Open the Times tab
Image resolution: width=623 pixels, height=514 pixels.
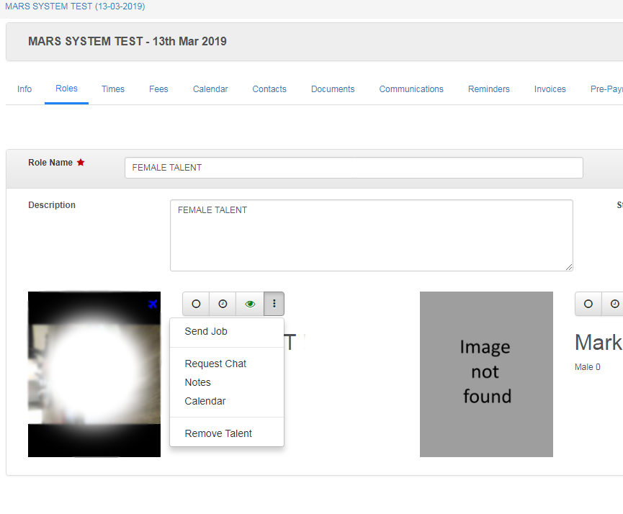click(113, 89)
